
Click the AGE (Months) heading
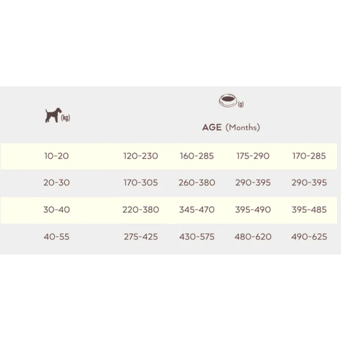pos(231,127)
